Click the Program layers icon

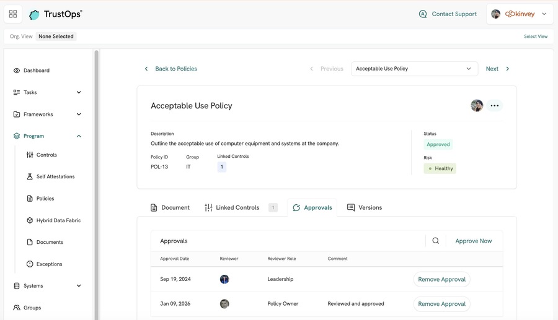(x=16, y=136)
